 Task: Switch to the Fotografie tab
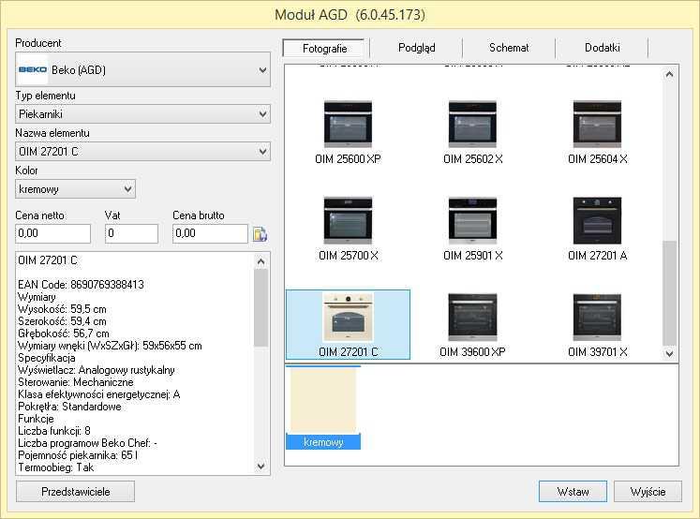click(x=324, y=48)
